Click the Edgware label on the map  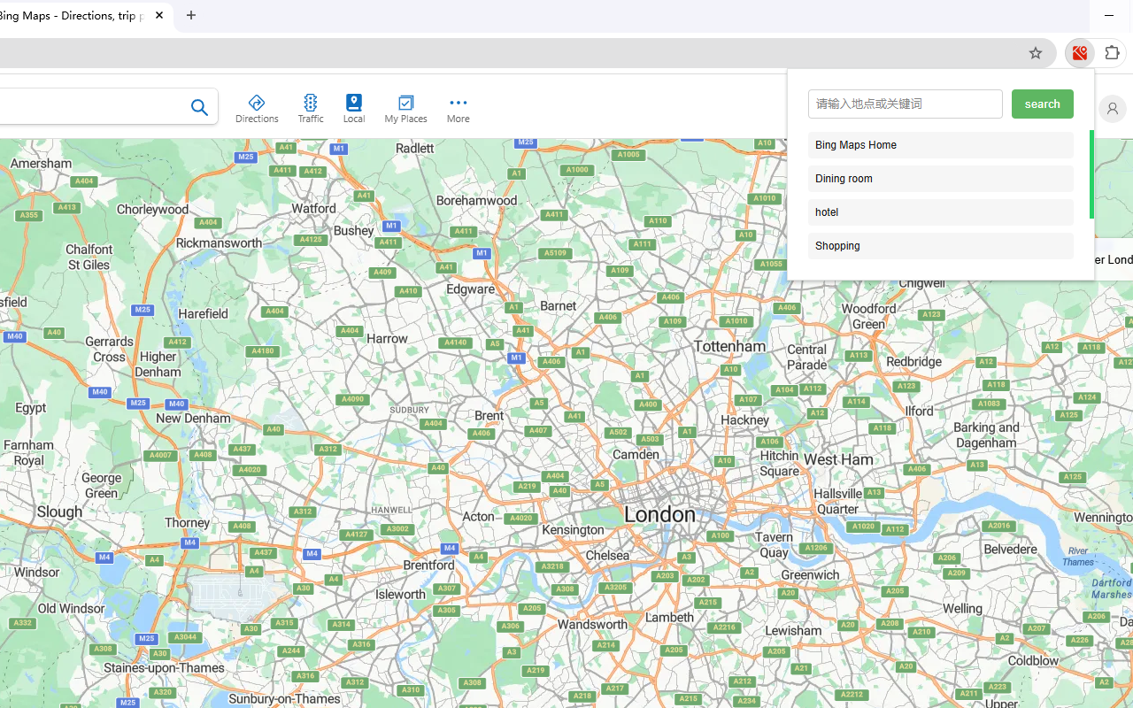pos(470,289)
